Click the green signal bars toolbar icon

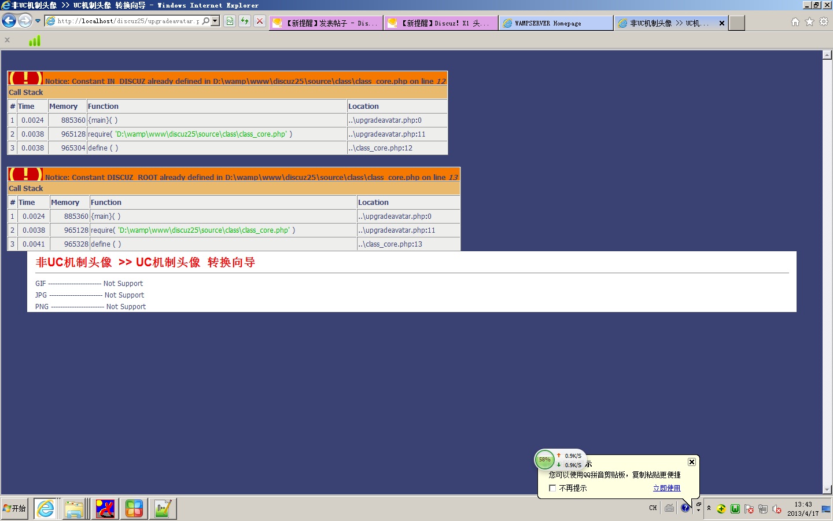click(35, 41)
